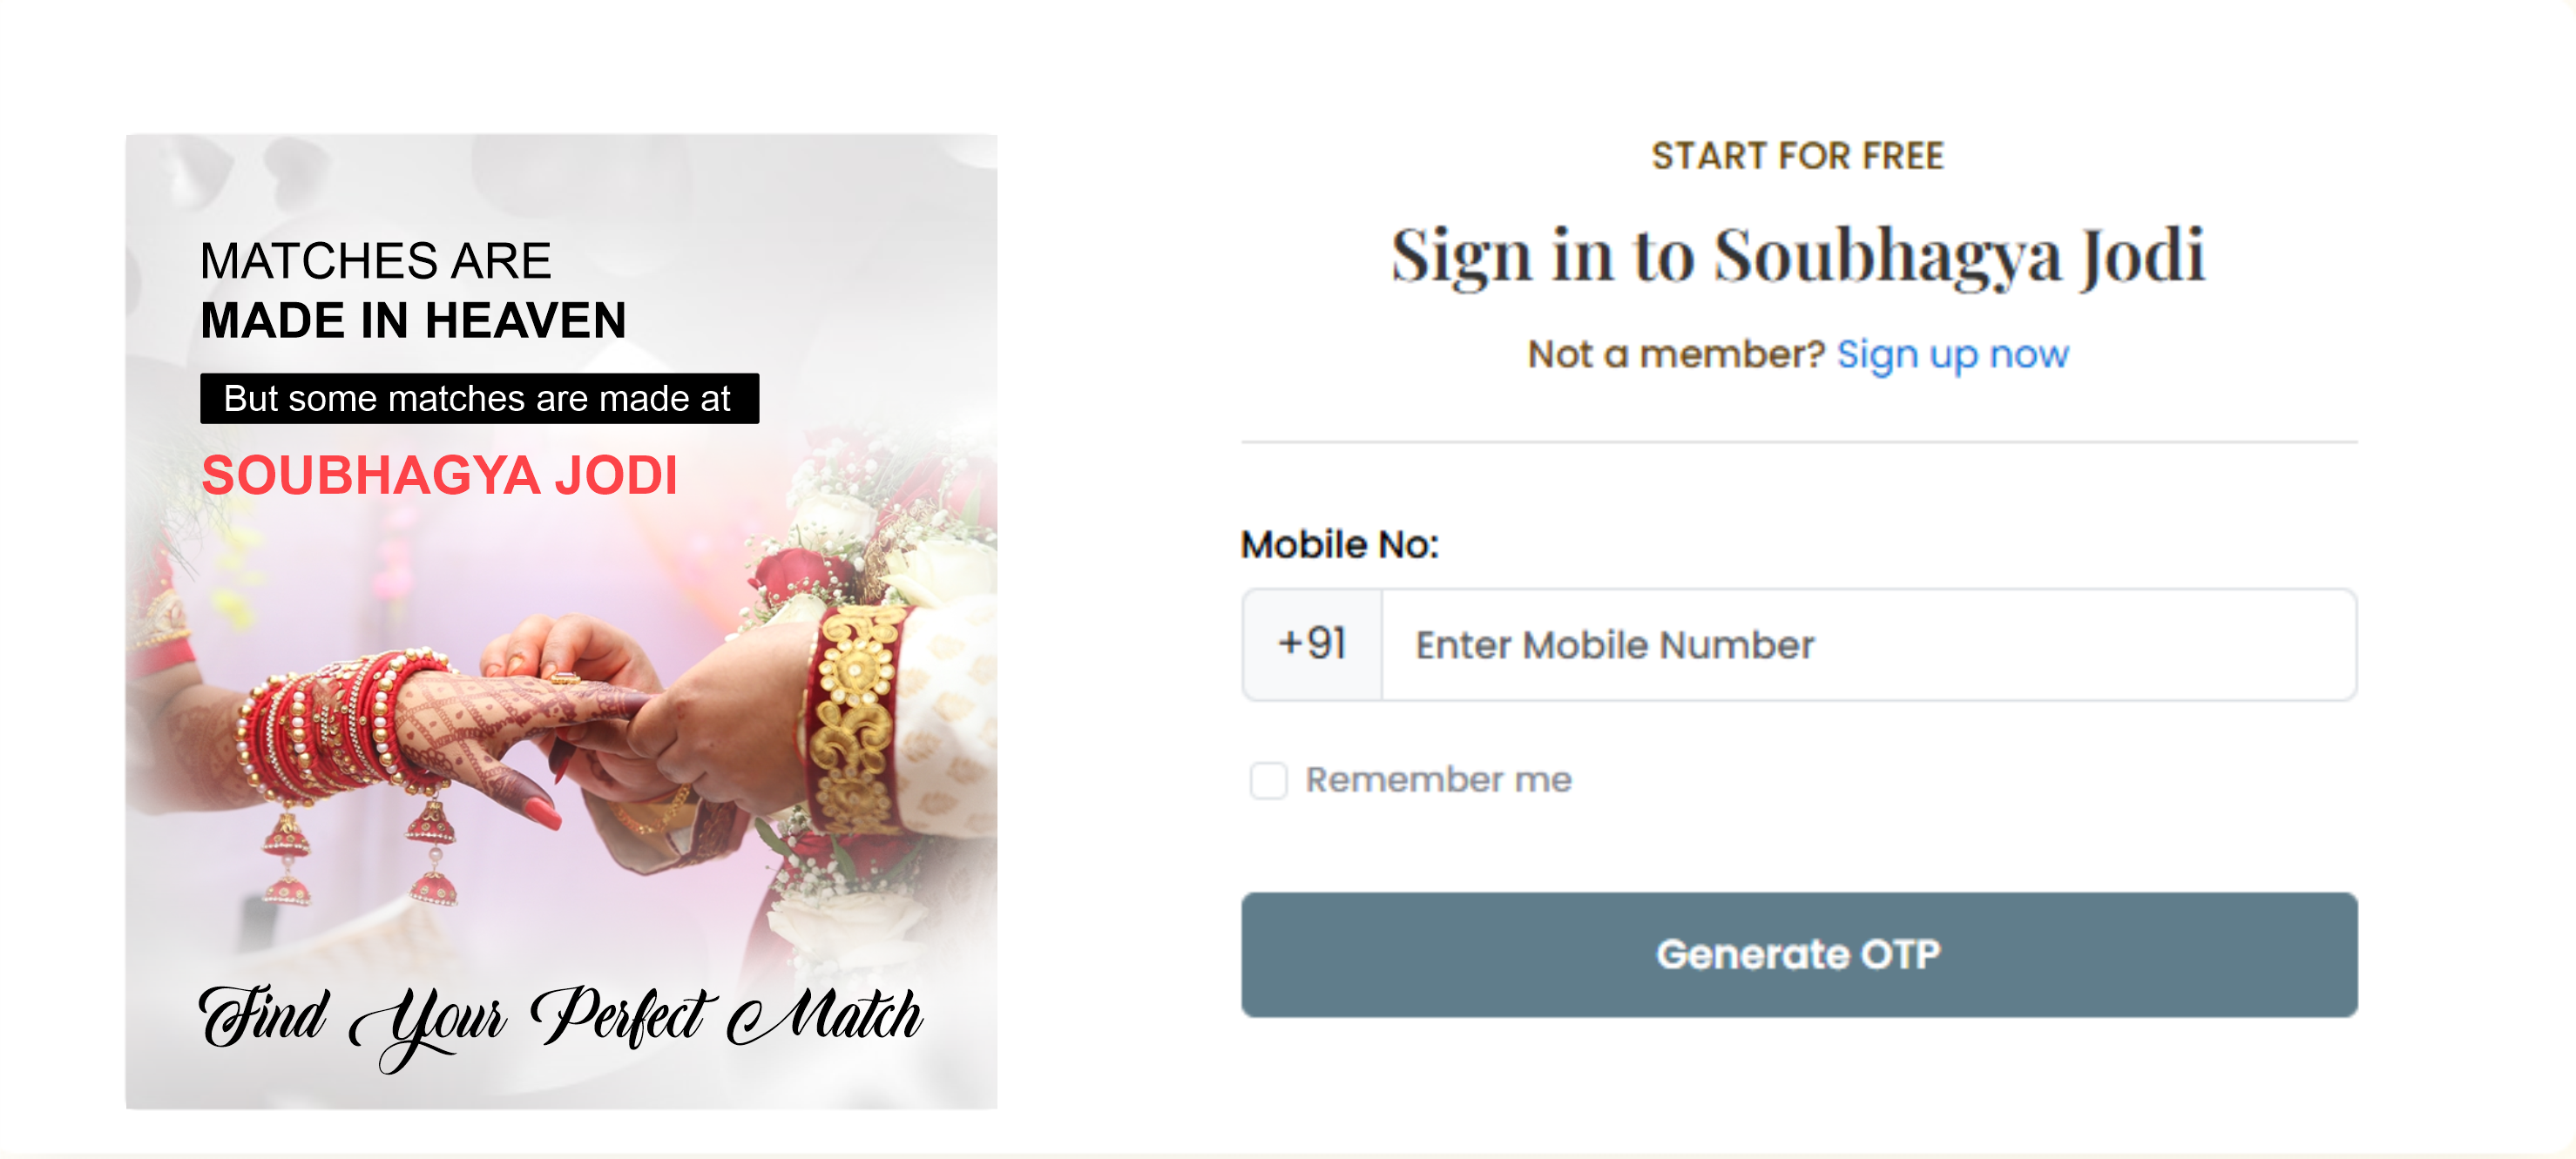2576x1159 pixels.
Task: Click the red "SOUBHAGYA JODI" title
Action: pyautogui.click(x=440, y=475)
